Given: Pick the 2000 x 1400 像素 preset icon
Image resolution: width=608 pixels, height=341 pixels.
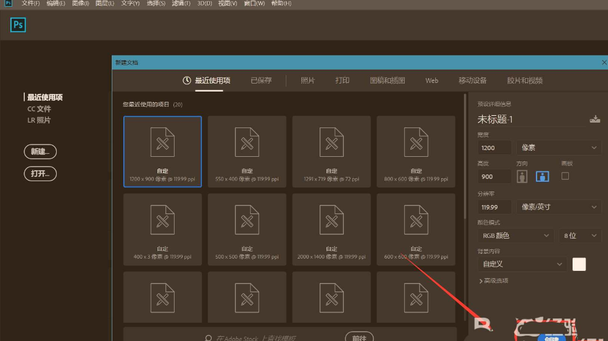Looking at the screenshot, I should (331, 221).
